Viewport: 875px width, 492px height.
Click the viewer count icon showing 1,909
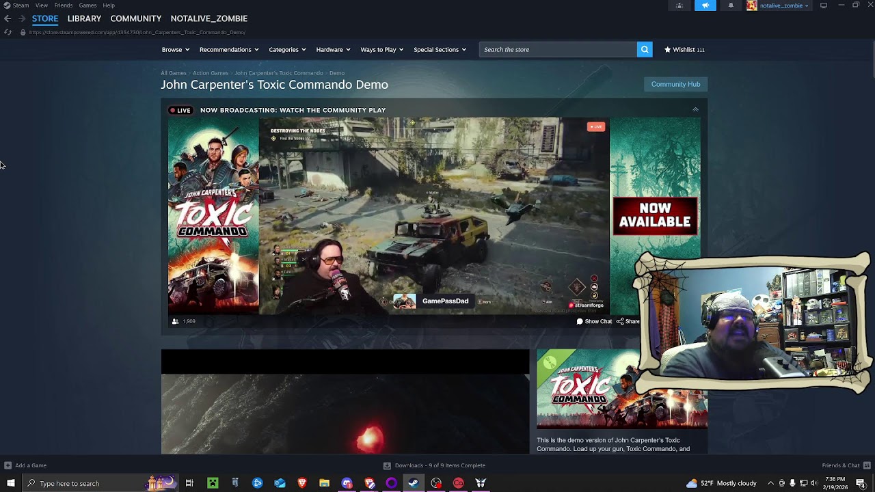(x=176, y=321)
